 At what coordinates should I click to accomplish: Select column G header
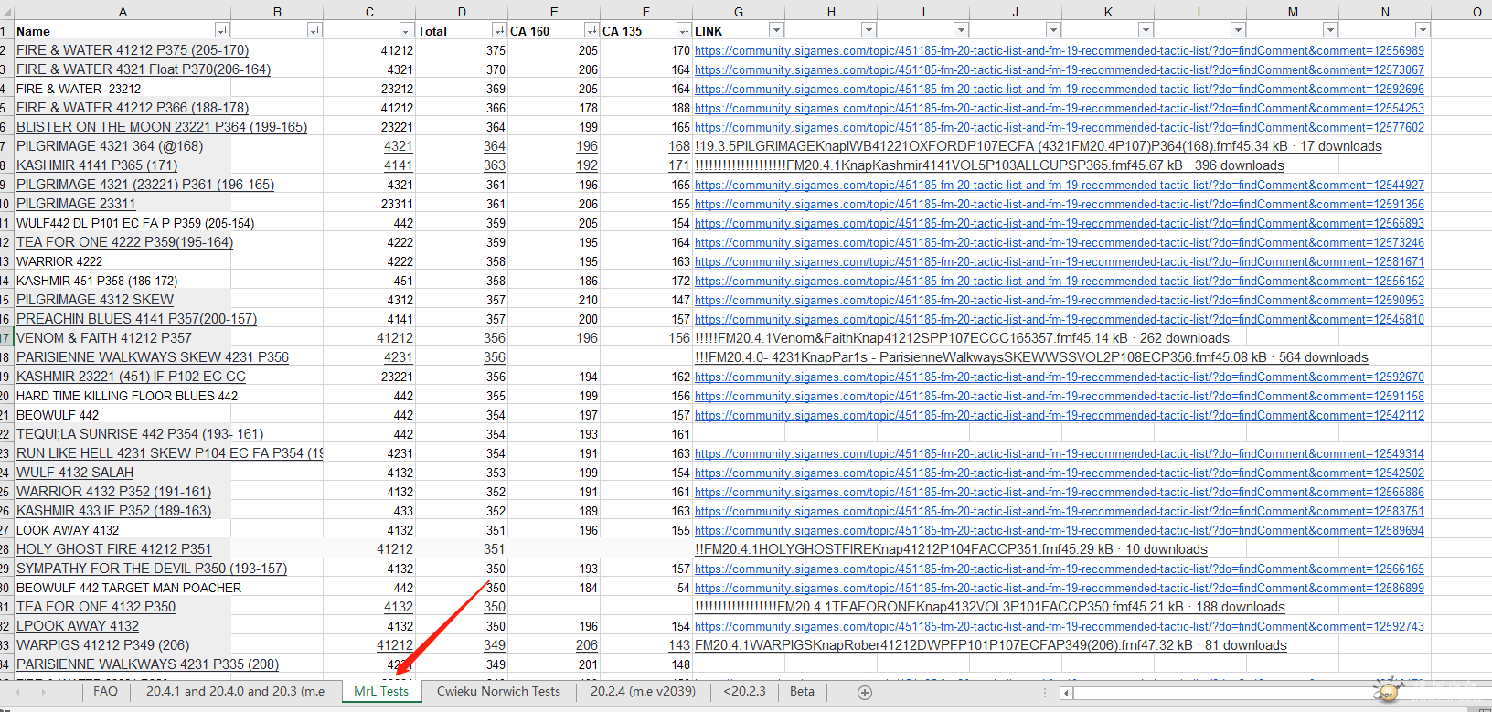[738, 11]
